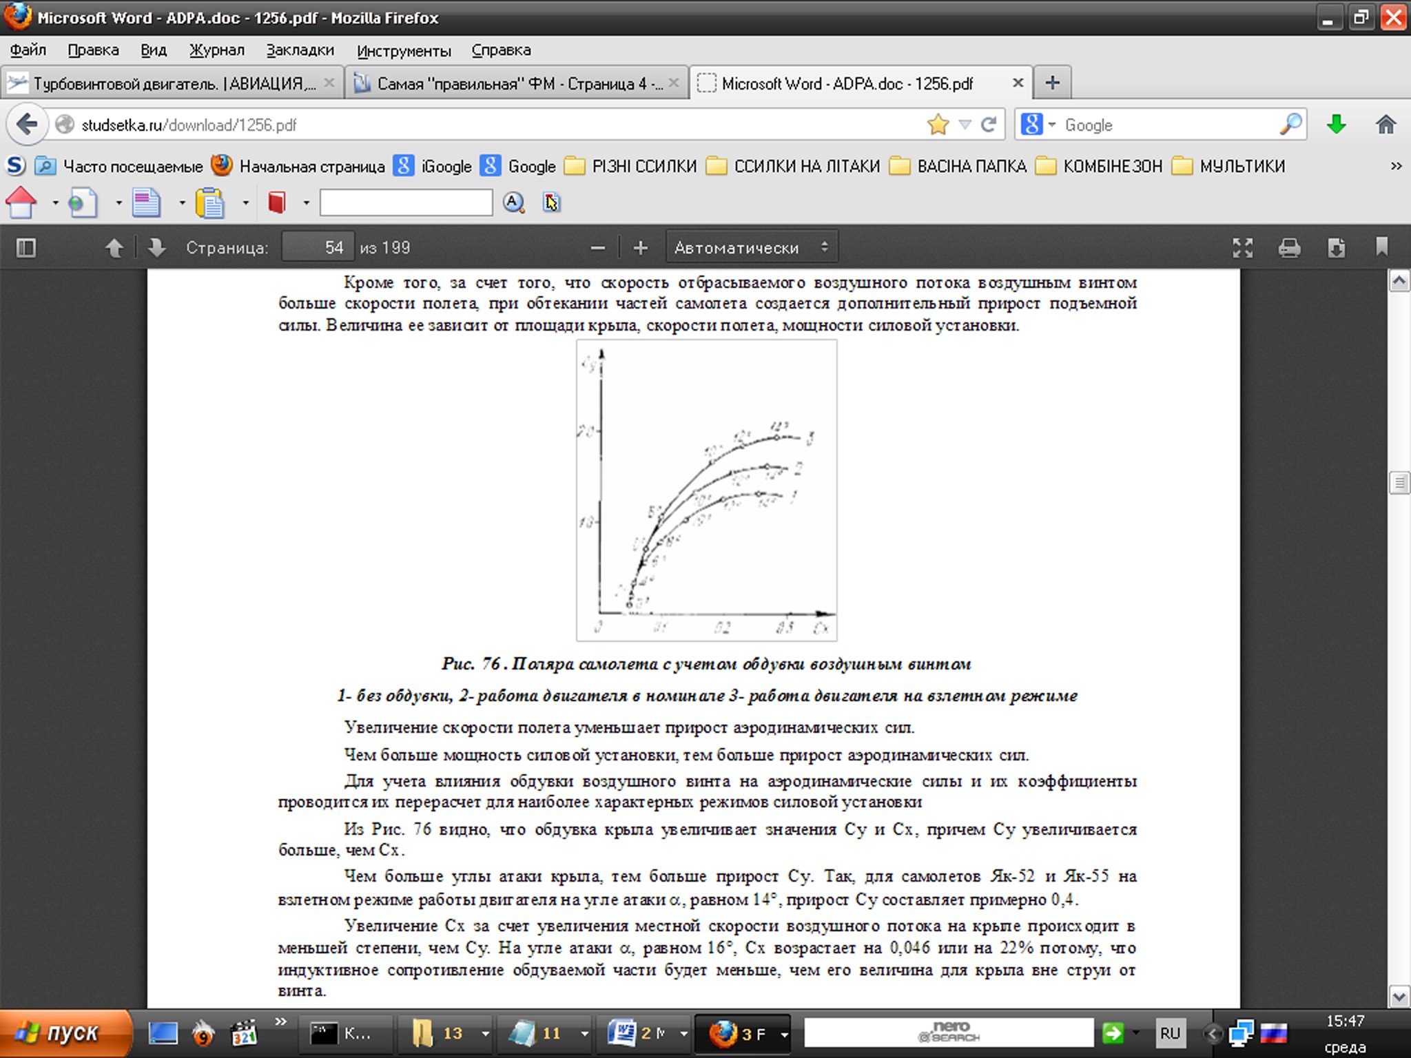Open the Закладки menu
This screenshot has width=1411, height=1058.
pyautogui.click(x=300, y=50)
